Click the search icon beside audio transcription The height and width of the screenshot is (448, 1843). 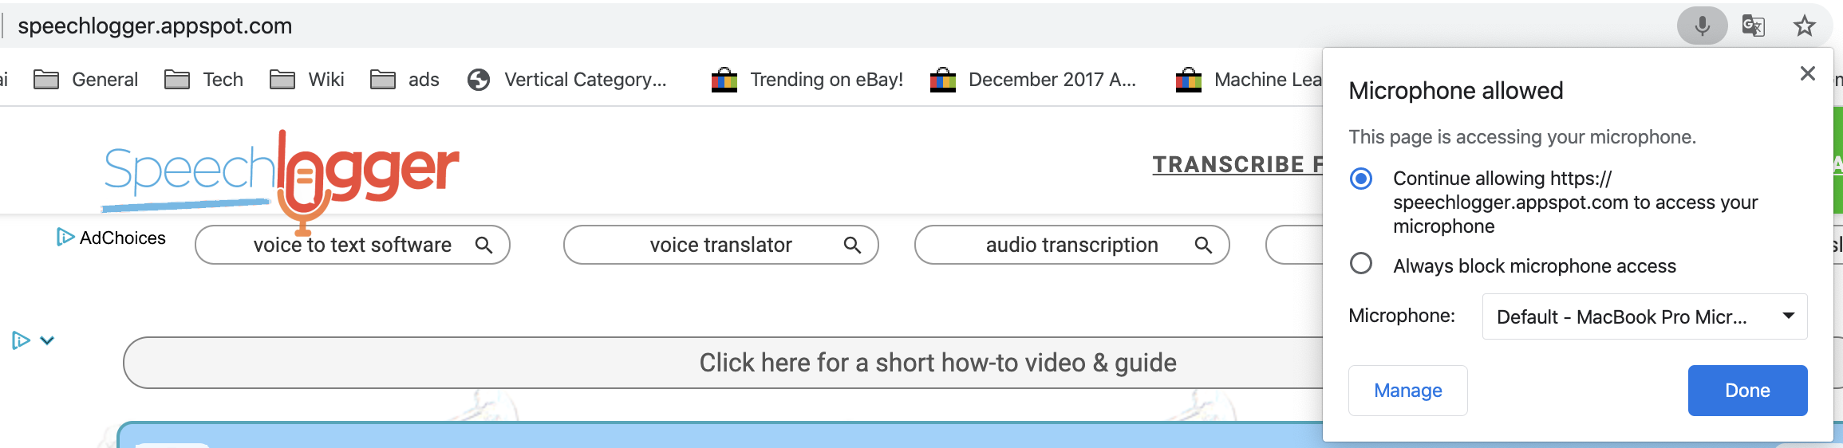click(x=1203, y=245)
